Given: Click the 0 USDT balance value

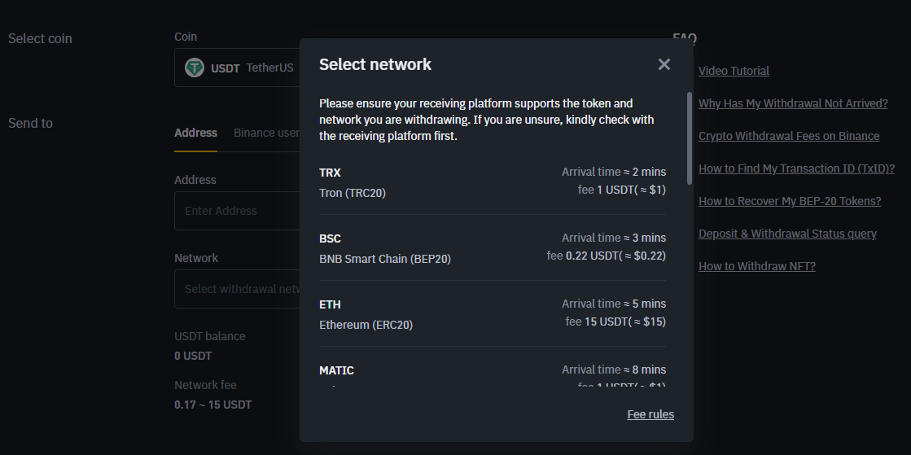Looking at the screenshot, I should (193, 357).
